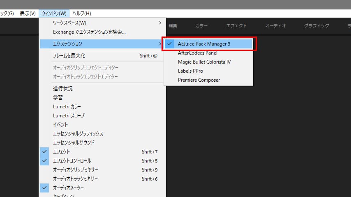Open the イベント panel
Image resolution: width=351 pixels, height=197 pixels.
102,124
